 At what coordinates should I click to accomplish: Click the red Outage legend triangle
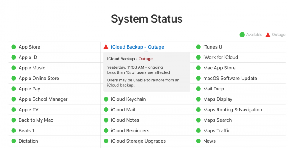tap(268, 35)
